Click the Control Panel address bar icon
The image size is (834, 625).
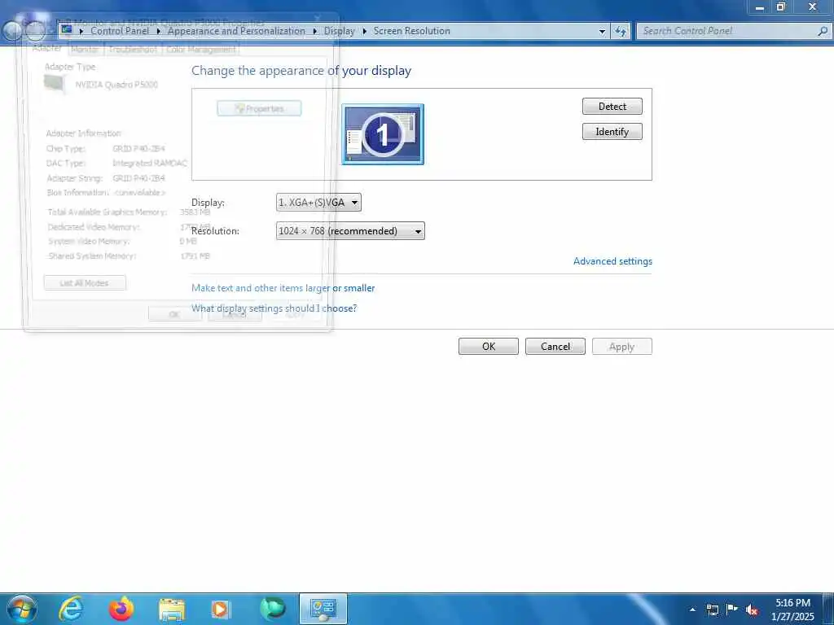(67, 30)
